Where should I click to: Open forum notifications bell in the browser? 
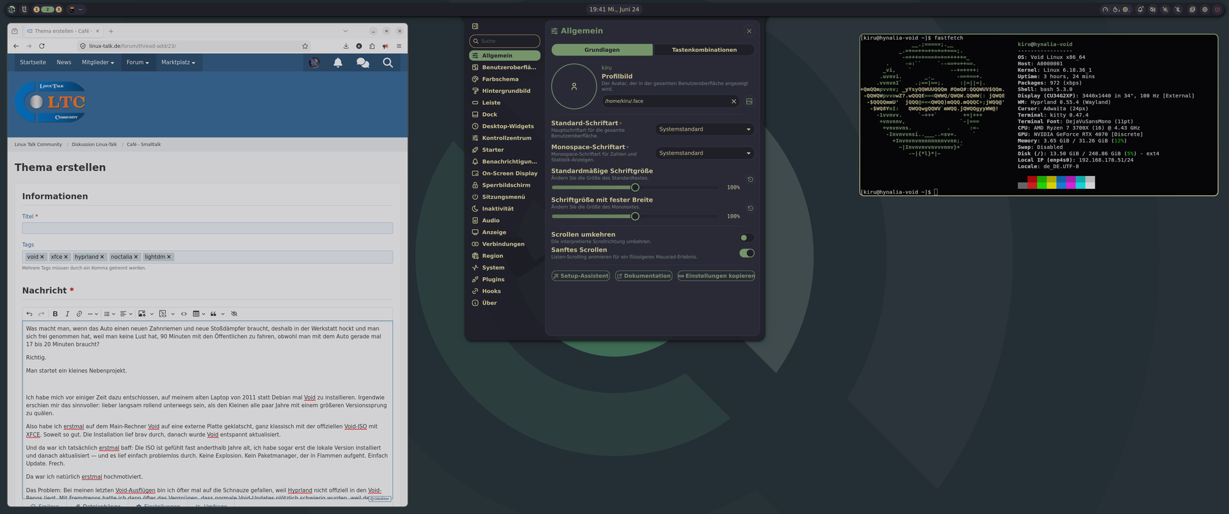[x=338, y=62]
